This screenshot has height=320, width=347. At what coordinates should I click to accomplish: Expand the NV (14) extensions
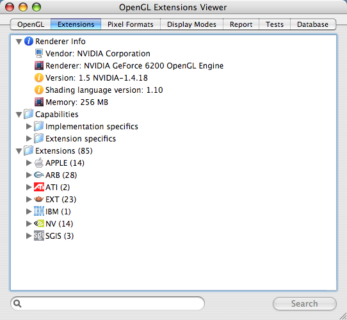pyautogui.click(x=29, y=224)
